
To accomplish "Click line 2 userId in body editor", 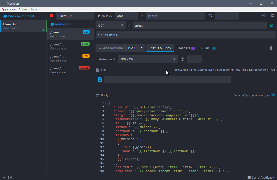I will tap(143, 107).
